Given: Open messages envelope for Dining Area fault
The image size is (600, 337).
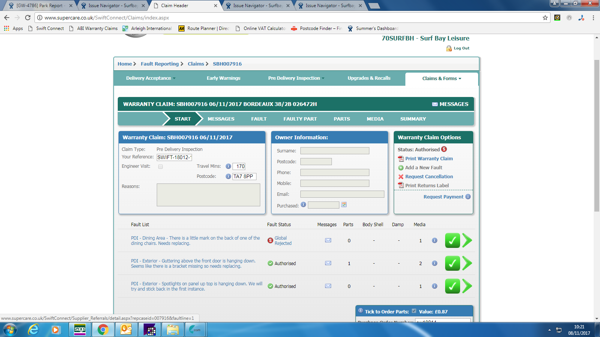Looking at the screenshot, I should coord(328,240).
